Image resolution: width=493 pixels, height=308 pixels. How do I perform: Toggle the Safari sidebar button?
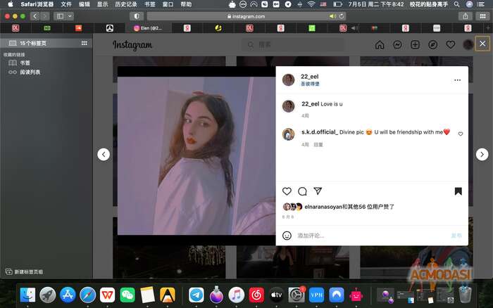coord(60,15)
